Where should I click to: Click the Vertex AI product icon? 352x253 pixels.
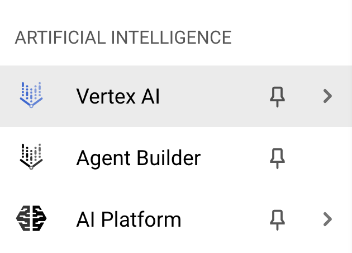click(x=31, y=96)
